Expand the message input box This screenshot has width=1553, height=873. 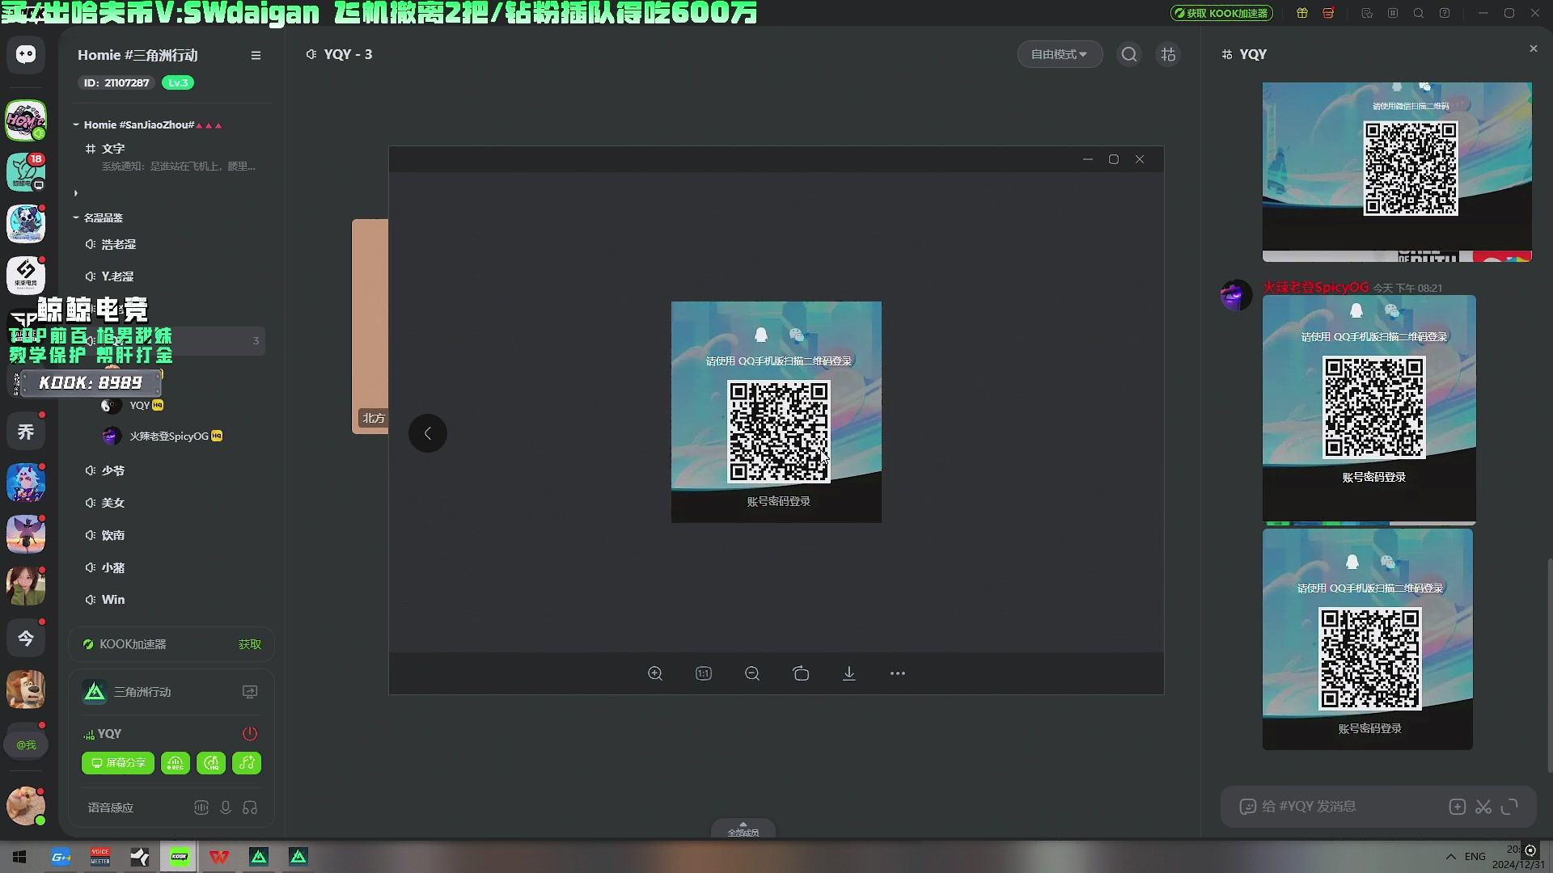click(1509, 806)
